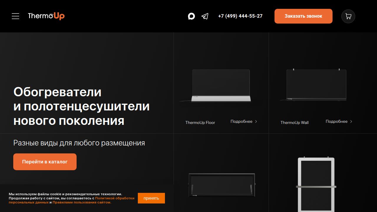Call the phone number +7 (499) 444-55-27

coord(240,16)
